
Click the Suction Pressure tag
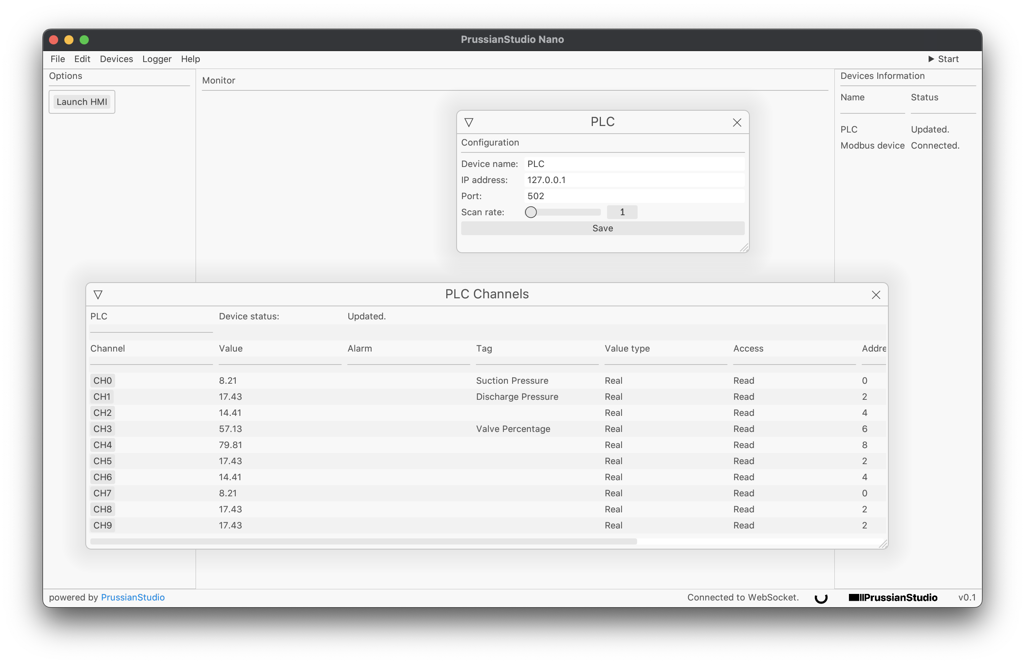pos(512,381)
